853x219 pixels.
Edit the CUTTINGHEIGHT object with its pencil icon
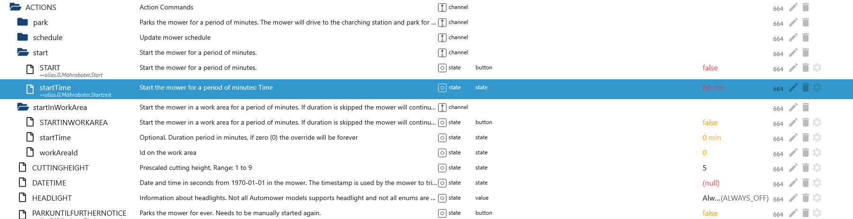[793, 168]
